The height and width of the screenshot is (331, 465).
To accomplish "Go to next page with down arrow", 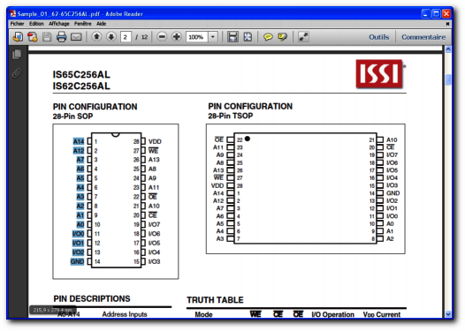I will (x=111, y=37).
